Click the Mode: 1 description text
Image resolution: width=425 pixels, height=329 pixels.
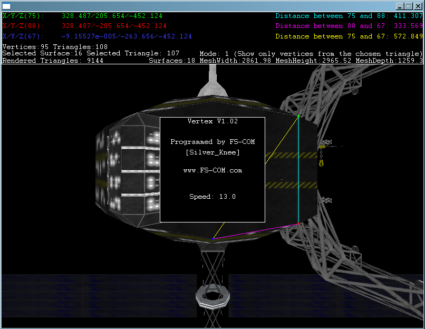point(311,54)
